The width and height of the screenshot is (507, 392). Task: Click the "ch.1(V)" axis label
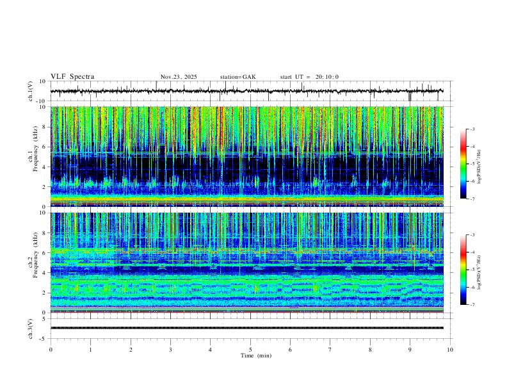point(31,91)
